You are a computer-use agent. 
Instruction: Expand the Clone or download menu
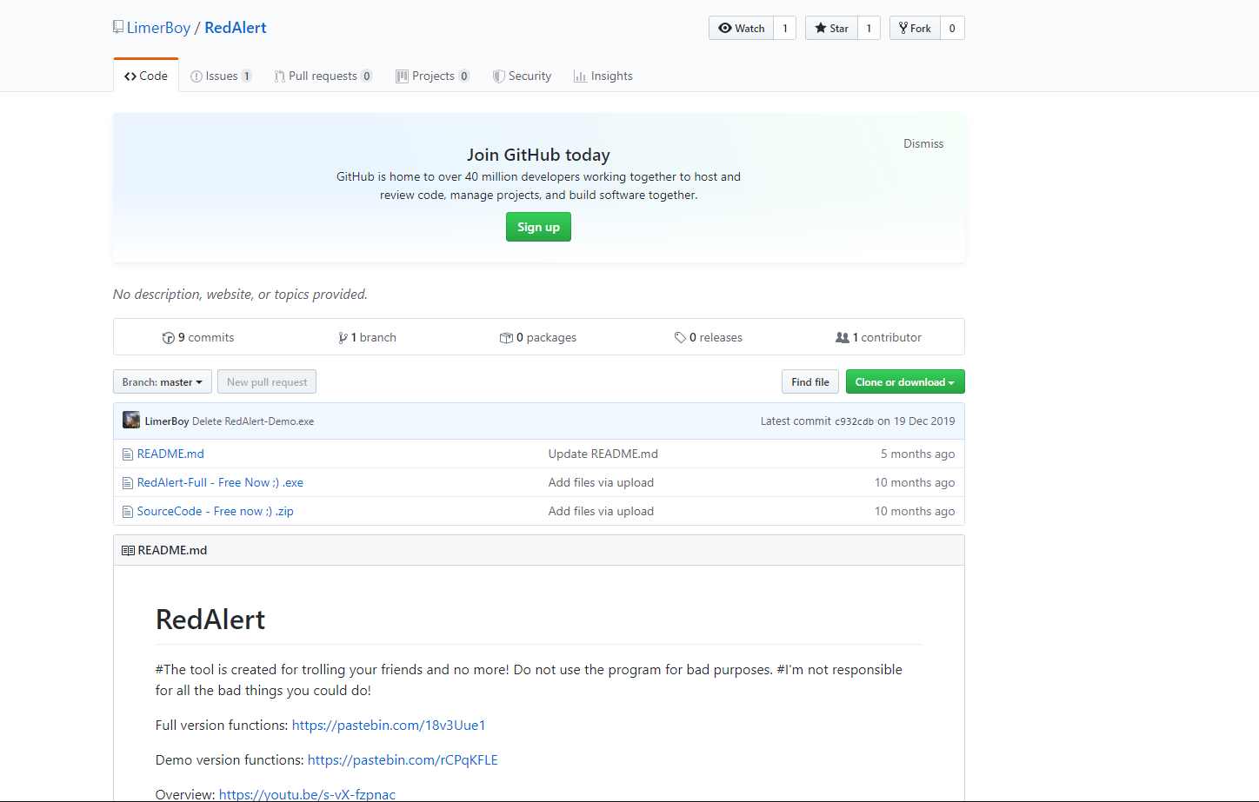click(905, 382)
